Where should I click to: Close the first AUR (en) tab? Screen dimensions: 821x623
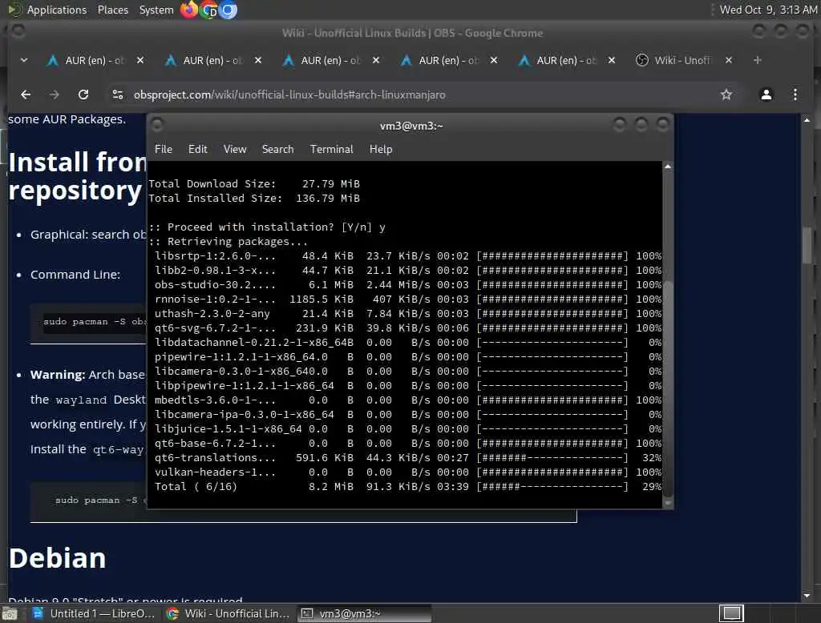pyautogui.click(x=140, y=60)
